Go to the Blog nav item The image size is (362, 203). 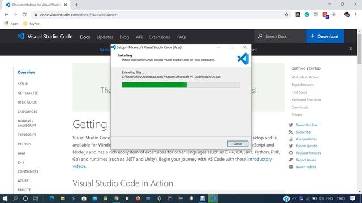[x=124, y=37]
